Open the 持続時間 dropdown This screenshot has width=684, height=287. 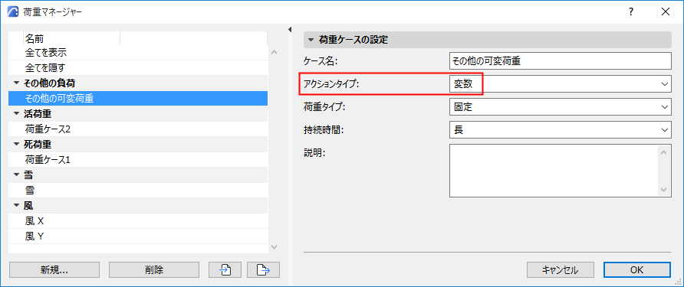tap(560, 130)
